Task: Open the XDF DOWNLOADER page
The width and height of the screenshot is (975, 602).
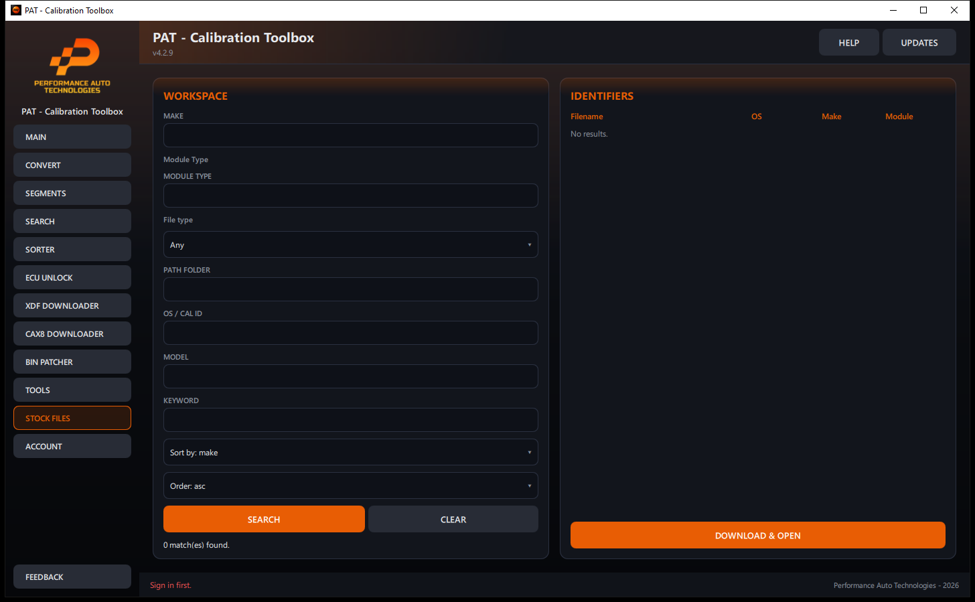Action: pyautogui.click(x=72, y=305)
